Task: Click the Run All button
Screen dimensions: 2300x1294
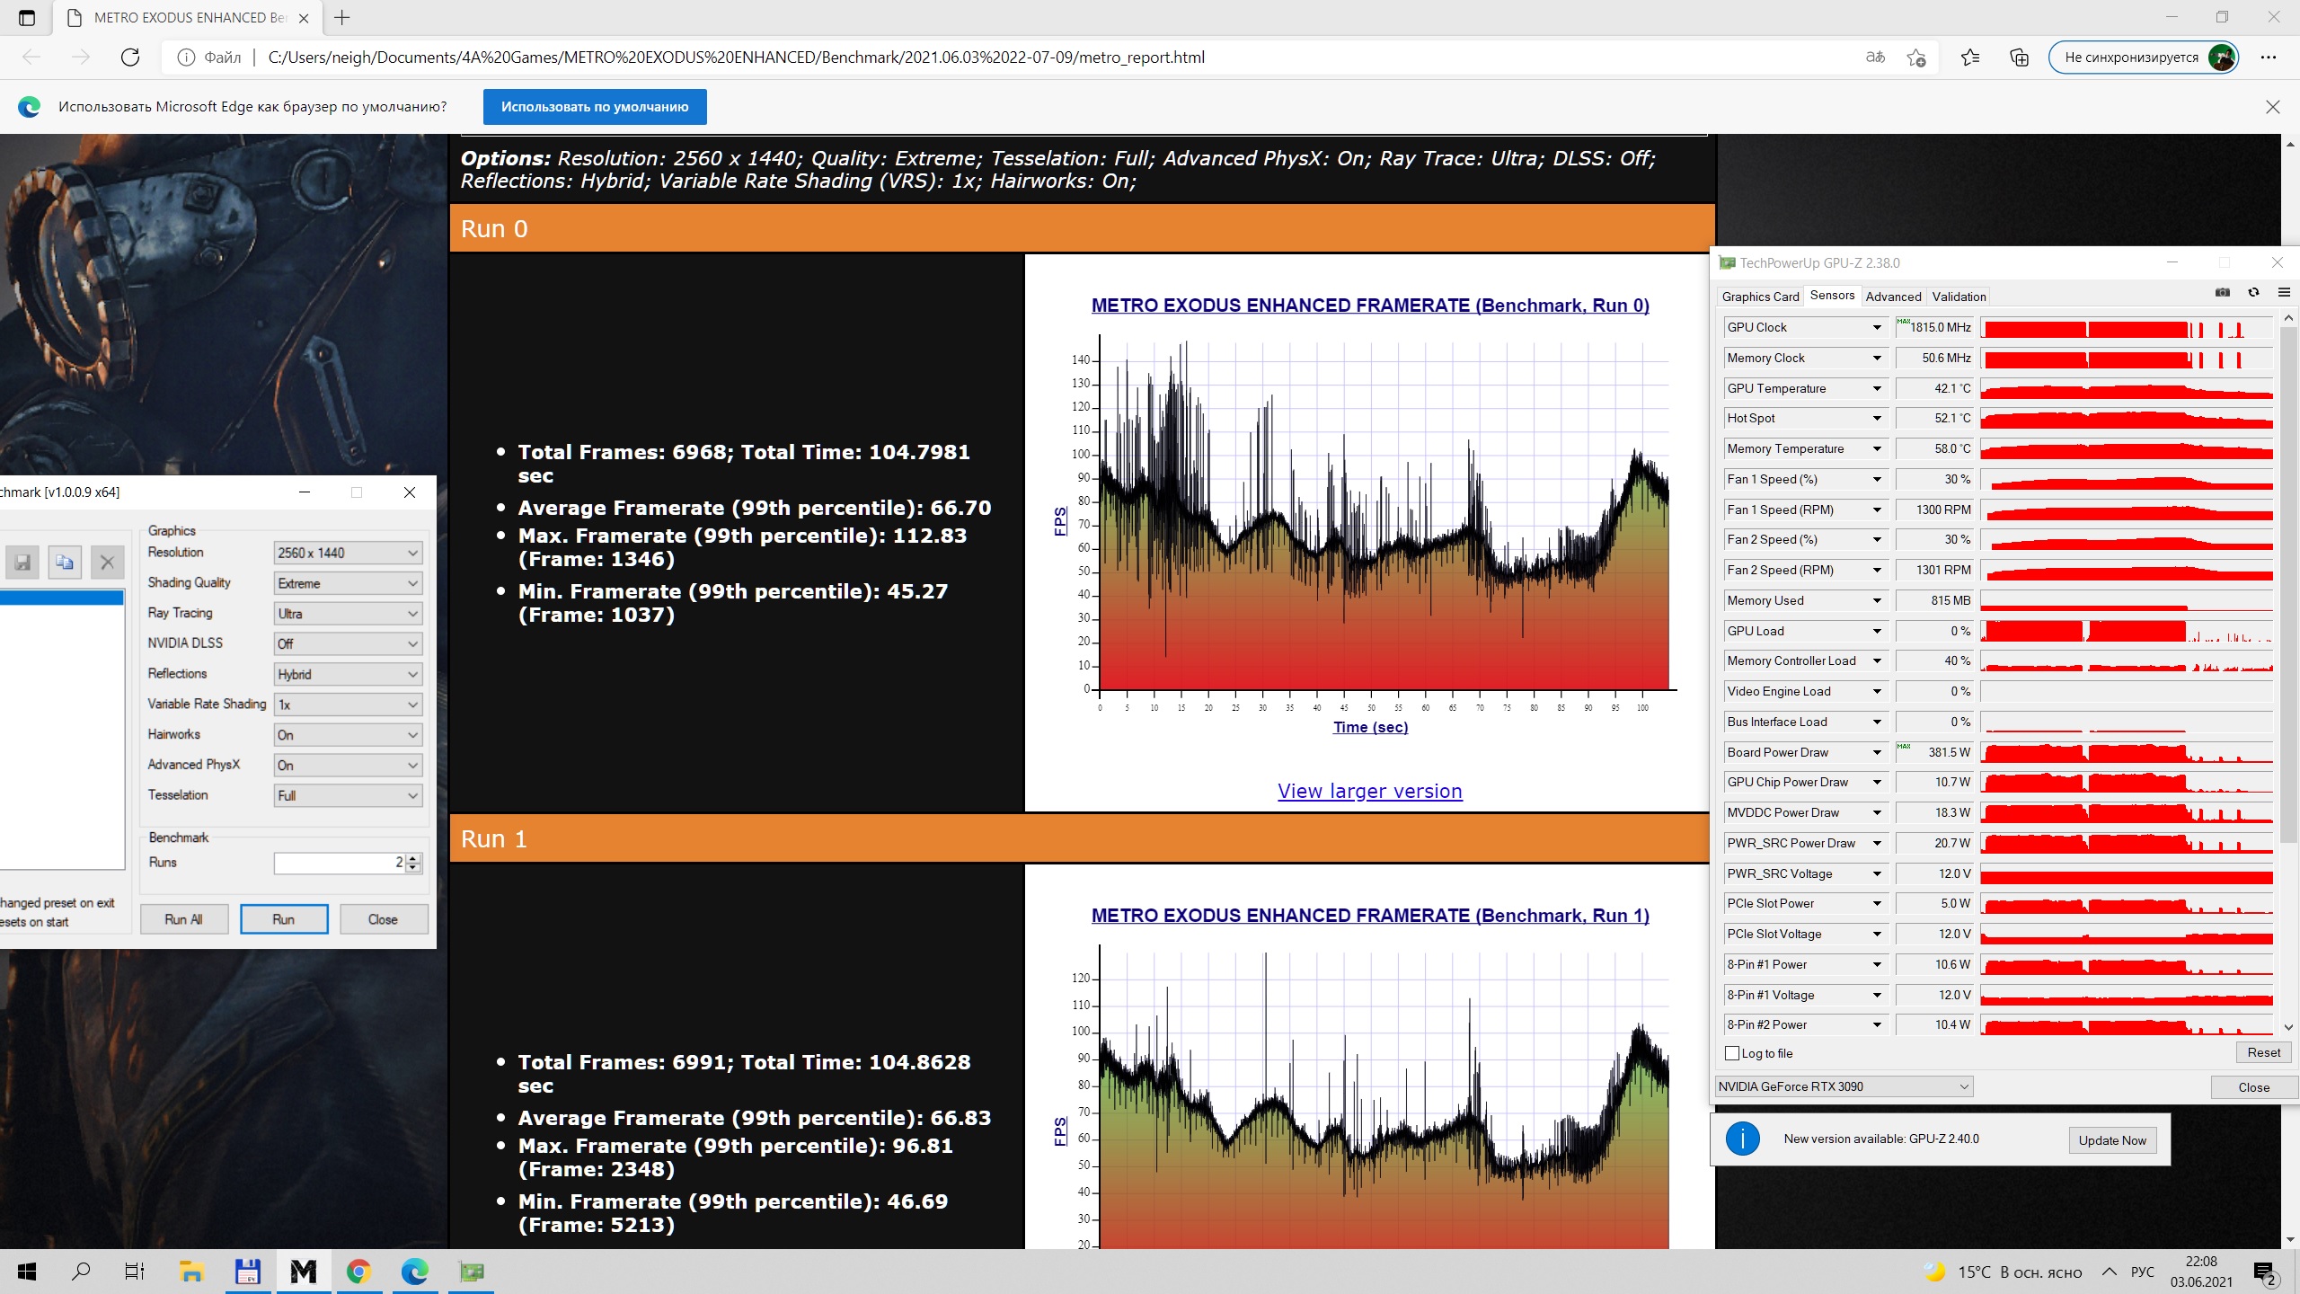Action: pos(184,919)
